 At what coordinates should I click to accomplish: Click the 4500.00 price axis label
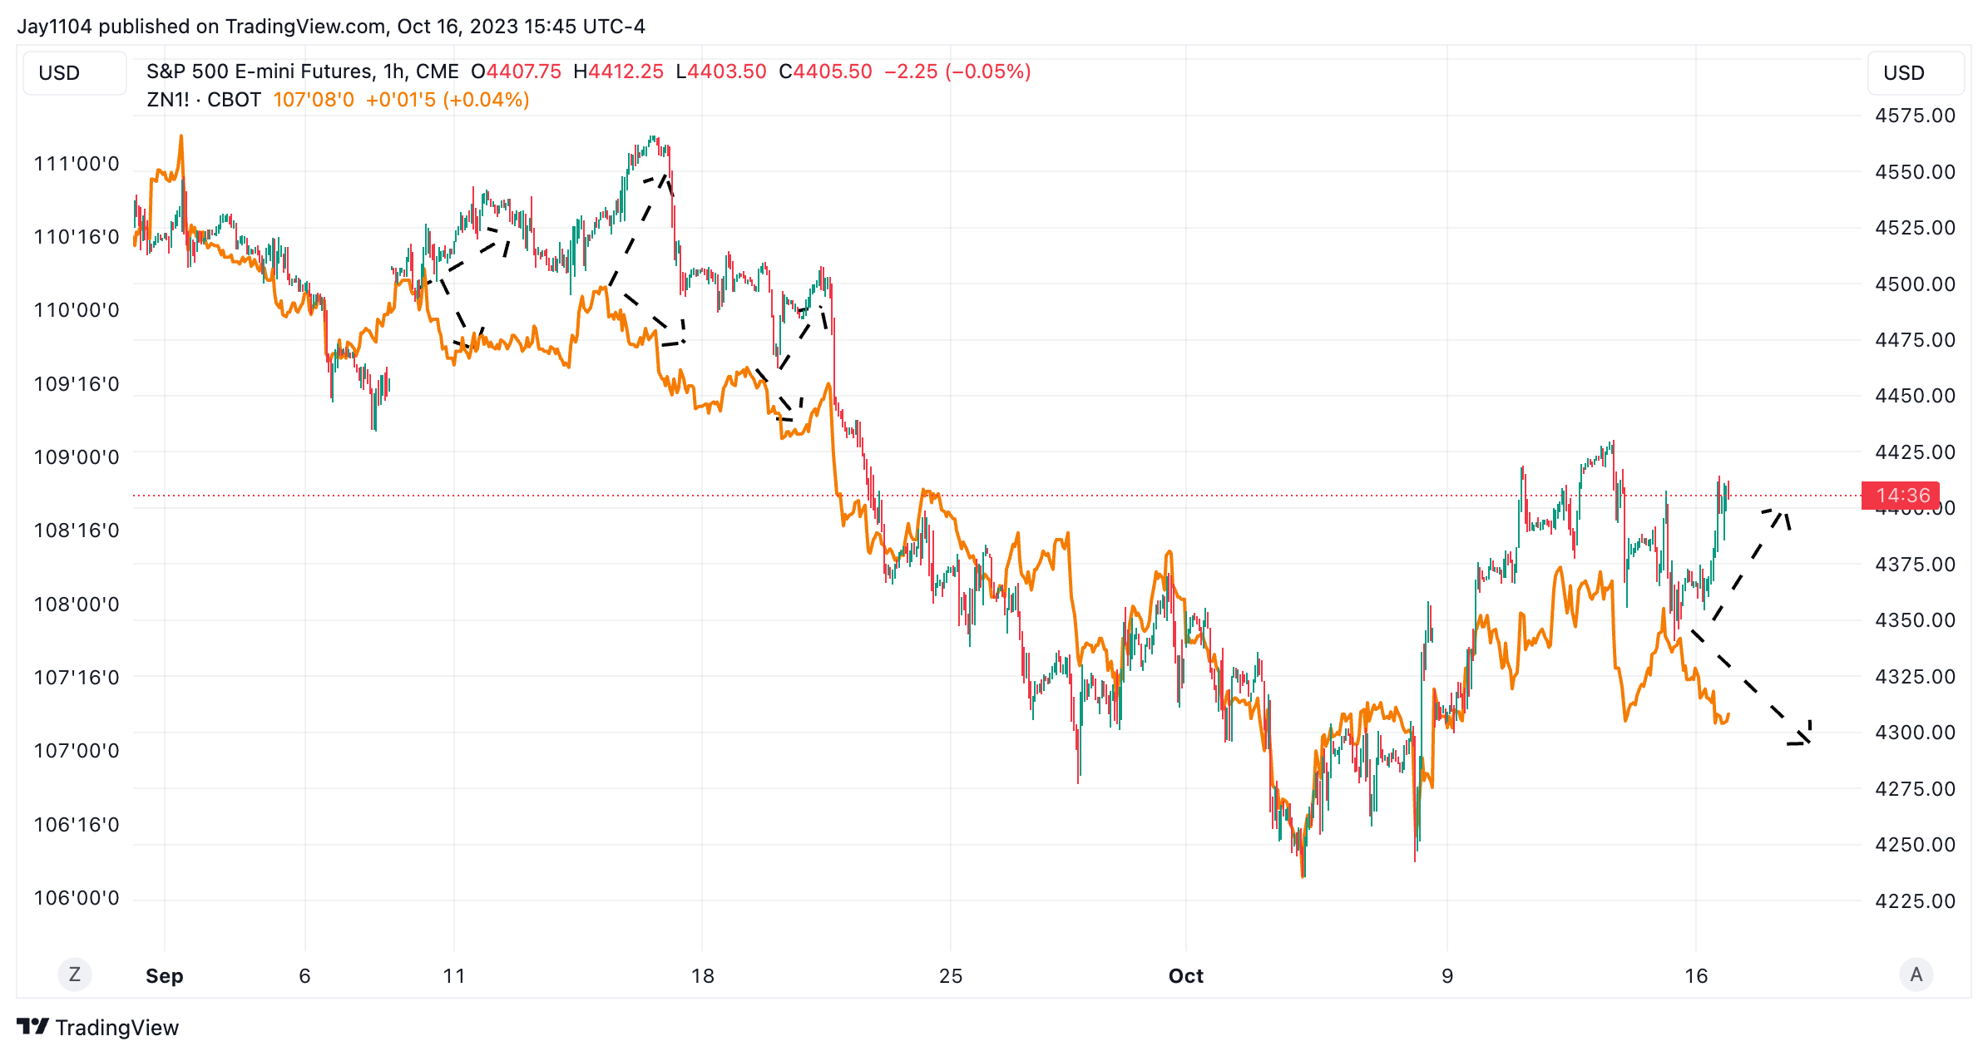pos(1915,284)
